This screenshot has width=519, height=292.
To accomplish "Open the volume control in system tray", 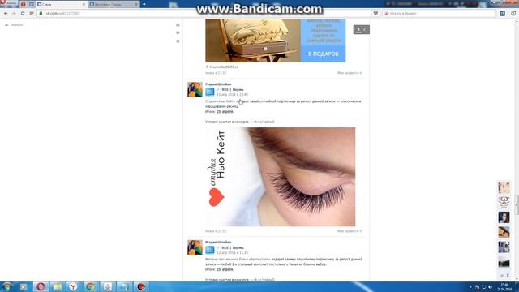I will tap(490, 287).
